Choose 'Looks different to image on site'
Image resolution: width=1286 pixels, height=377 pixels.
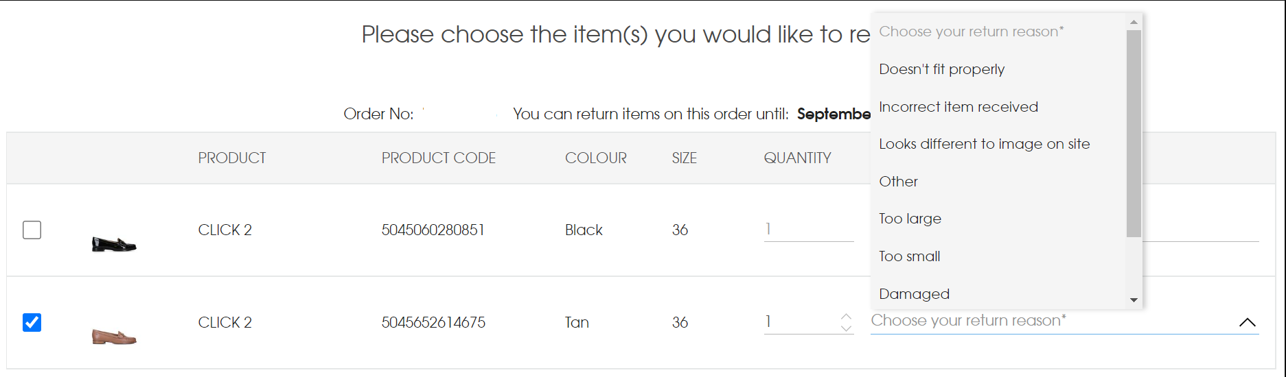pyautogui.click(x=984, y=144)
